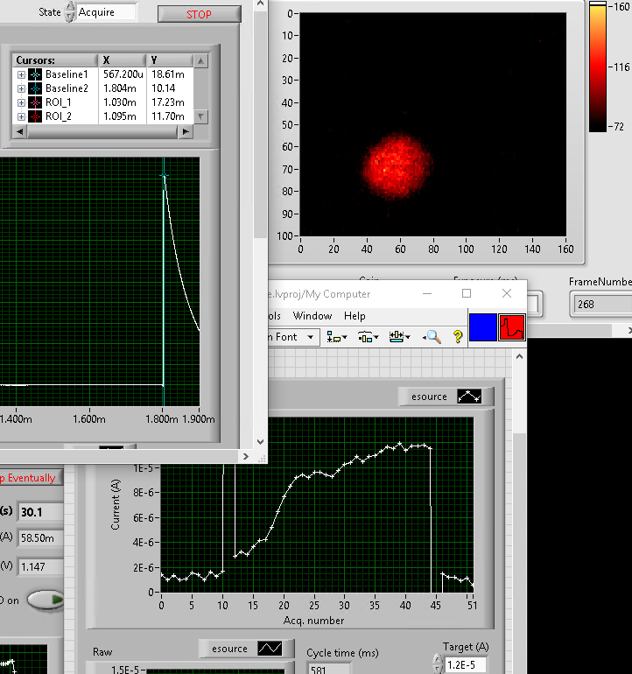This screenshot has height=674, width=632.
Task: Click the Baseline1 cursor crosshair icon
Action: (35, 74)
